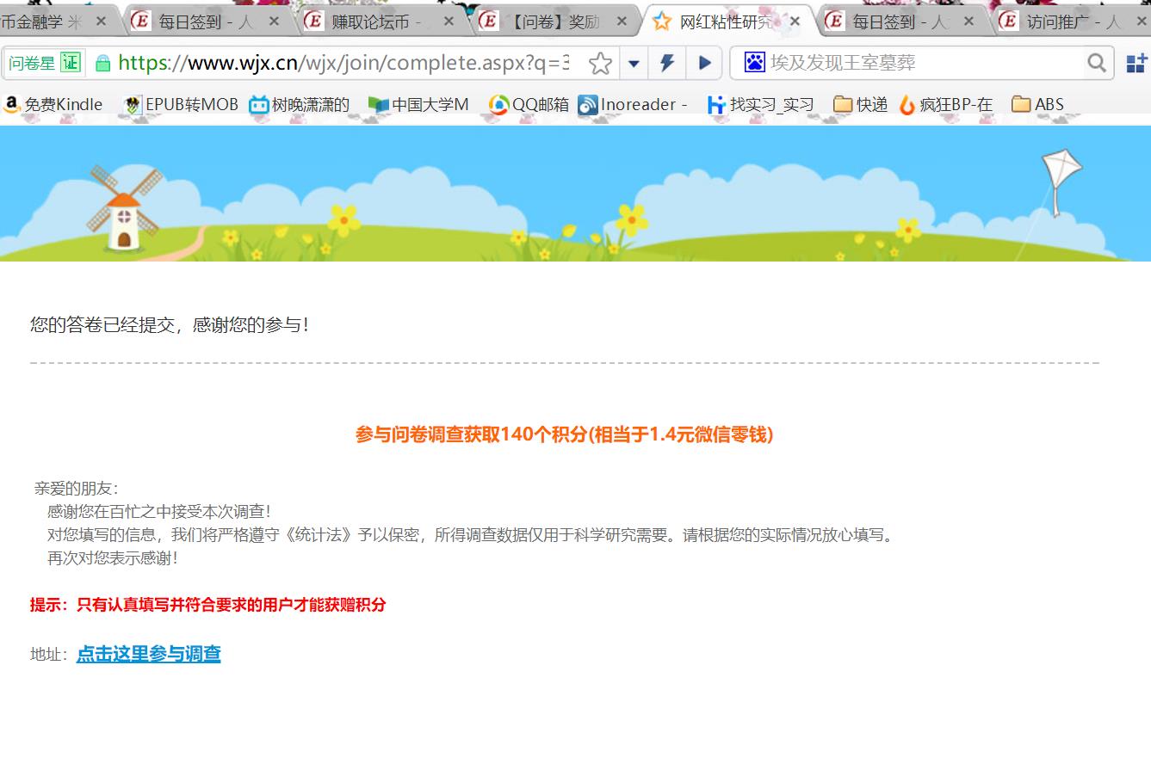Open the 快递 bookmark folder
The image size is (1151, 776).
coord(861,105)
